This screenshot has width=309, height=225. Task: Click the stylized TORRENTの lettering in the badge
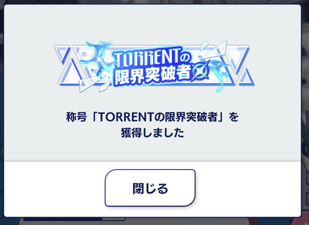(152, 58)
